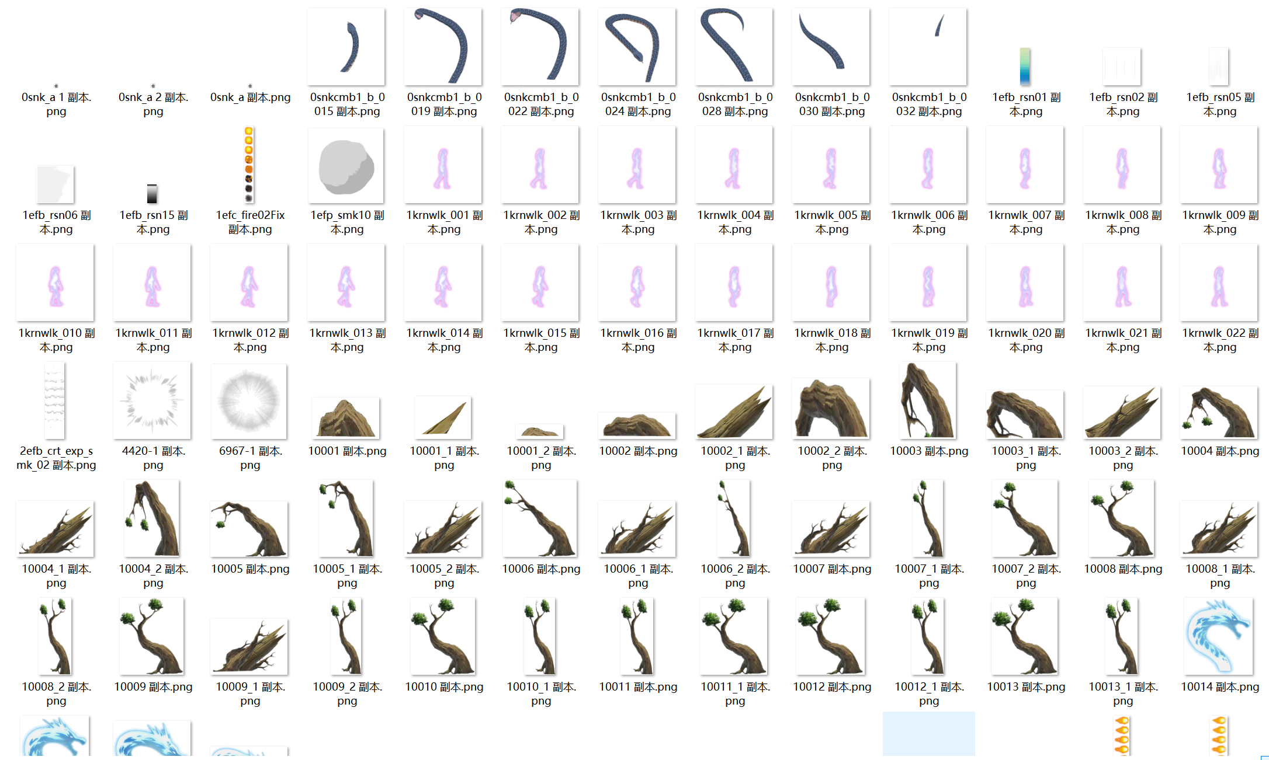Click the 10001_2 副本.png thumbnail

click(x=540, y=431)
